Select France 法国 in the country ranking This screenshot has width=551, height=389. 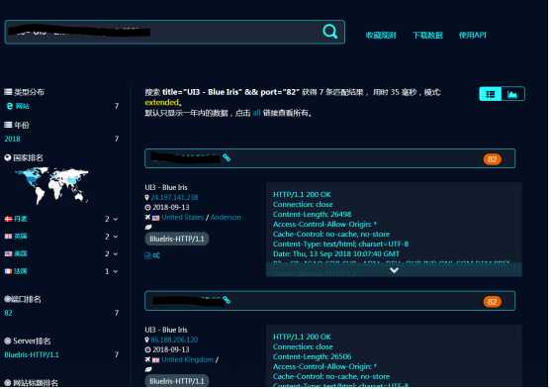point(21,271)
